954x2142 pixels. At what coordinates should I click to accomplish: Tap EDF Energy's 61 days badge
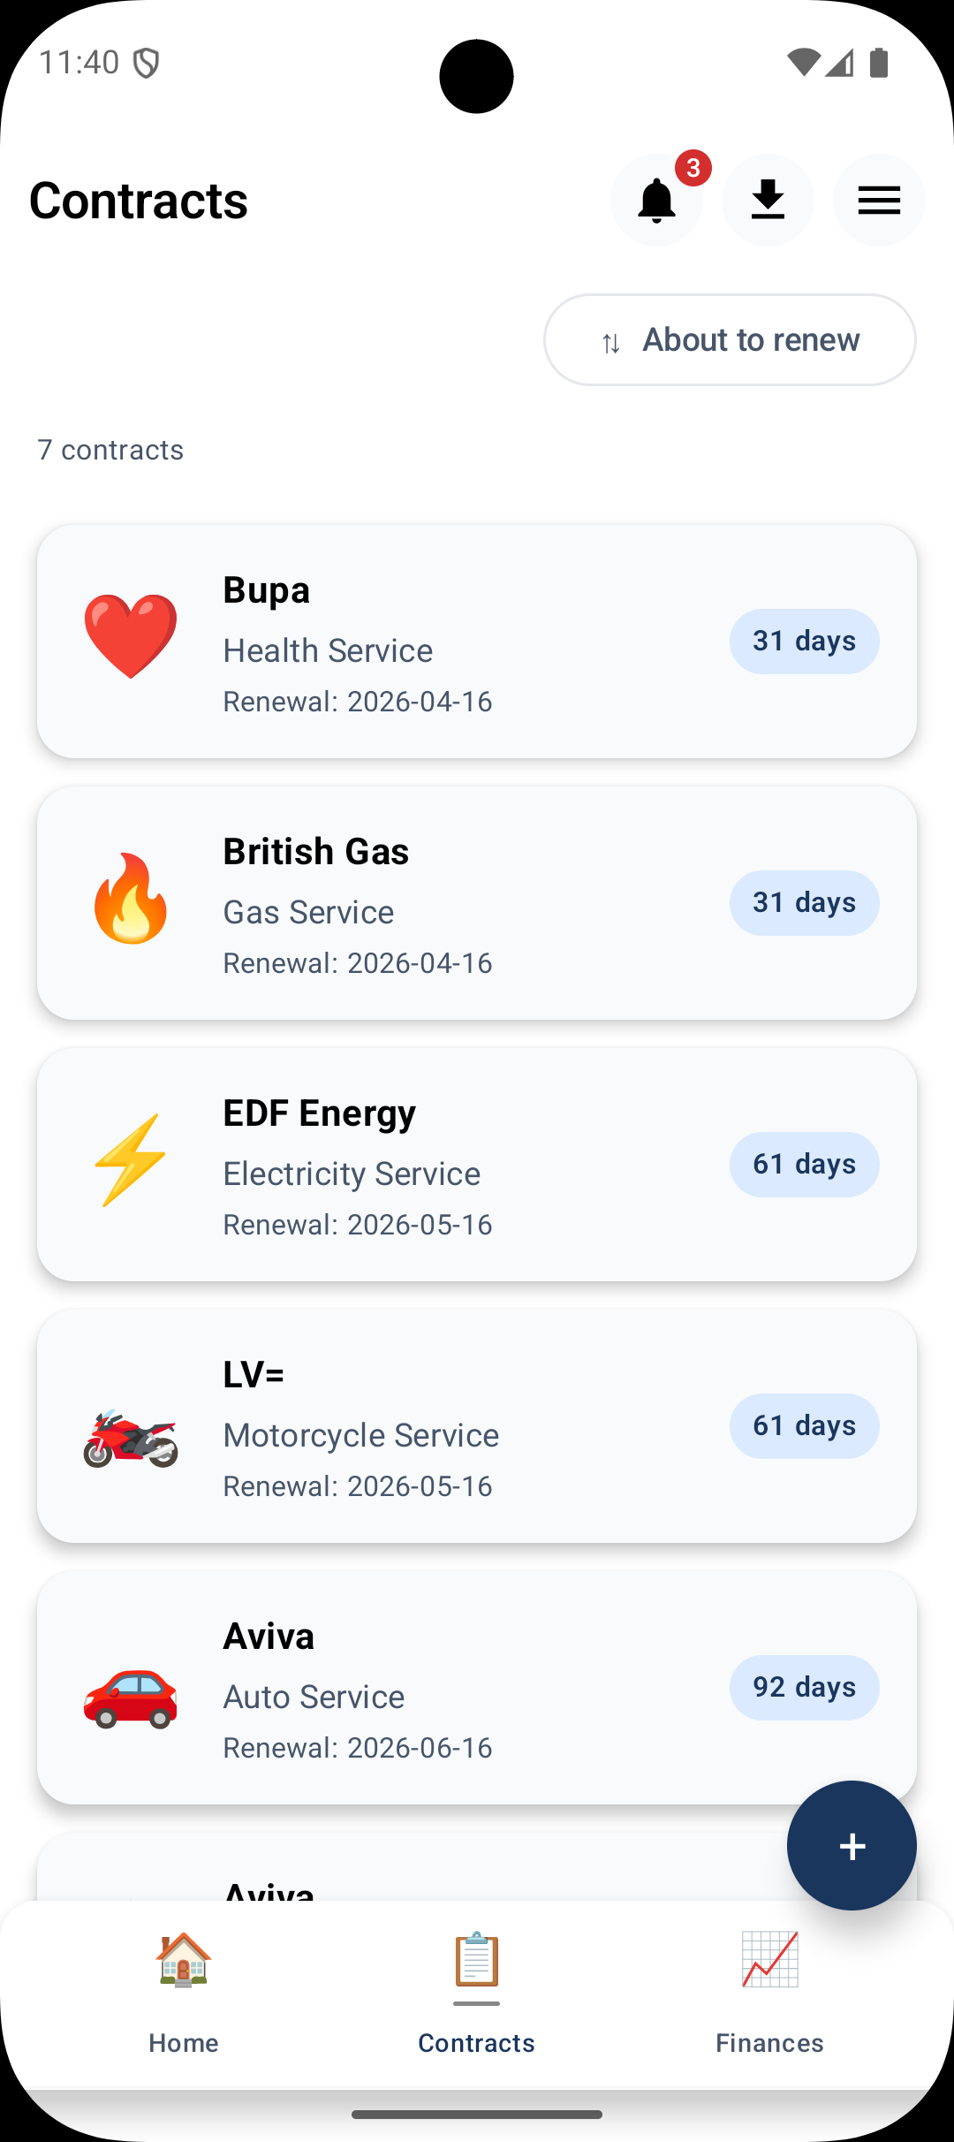804,1165
